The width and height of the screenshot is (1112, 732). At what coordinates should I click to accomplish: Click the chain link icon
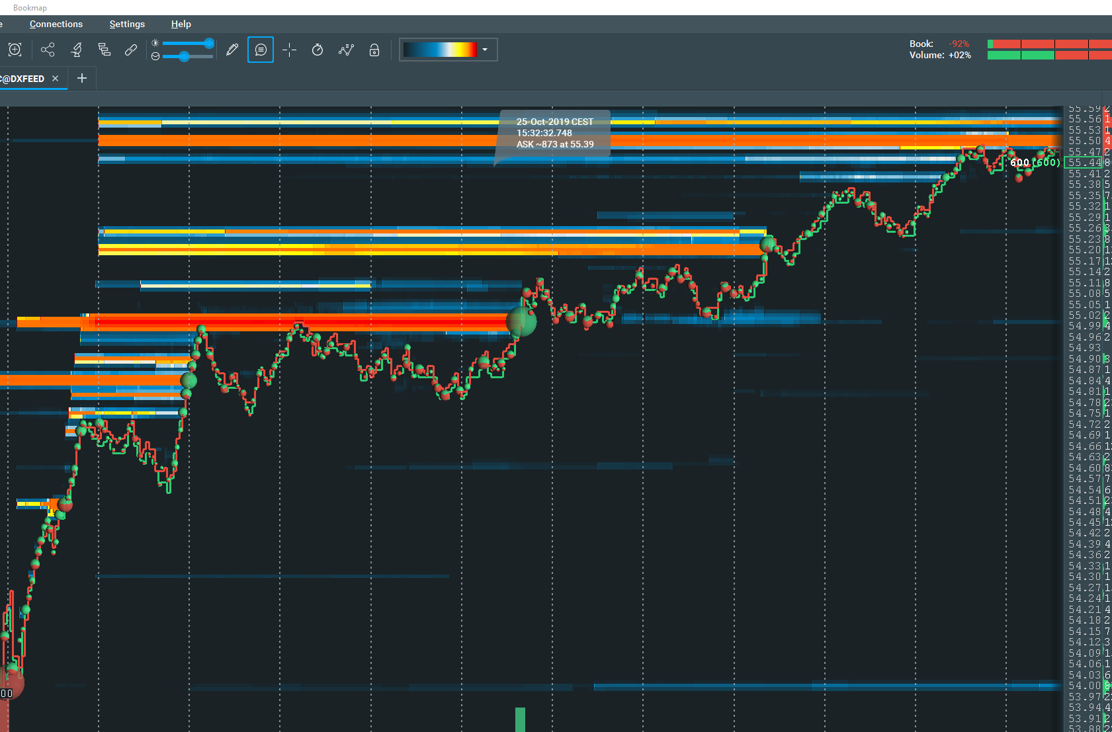pyautogui.click(x=131, y=50)
